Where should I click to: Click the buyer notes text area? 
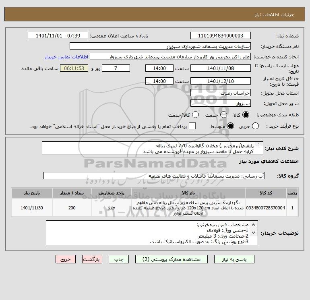(x=152, y=233)
